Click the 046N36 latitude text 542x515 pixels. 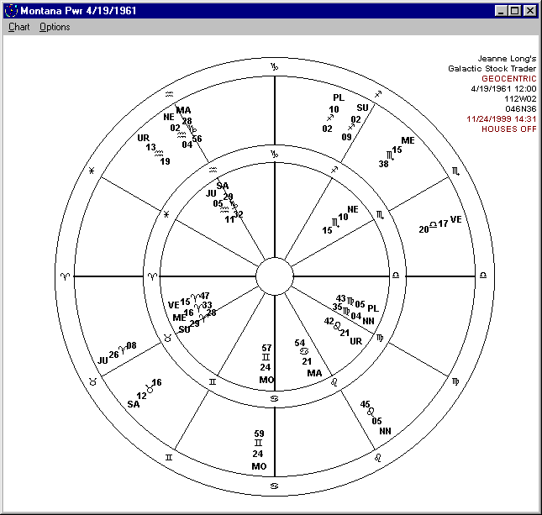(x=520, y=109)
